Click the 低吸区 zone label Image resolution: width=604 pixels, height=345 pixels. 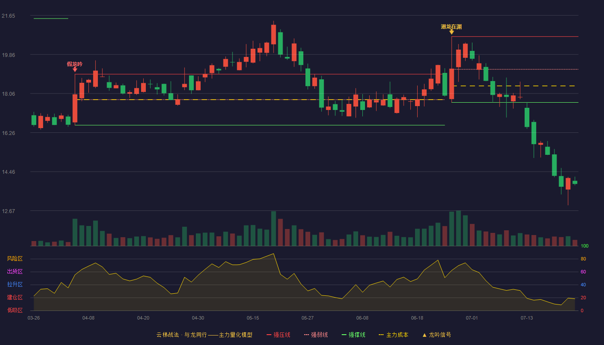pos(15,310)
